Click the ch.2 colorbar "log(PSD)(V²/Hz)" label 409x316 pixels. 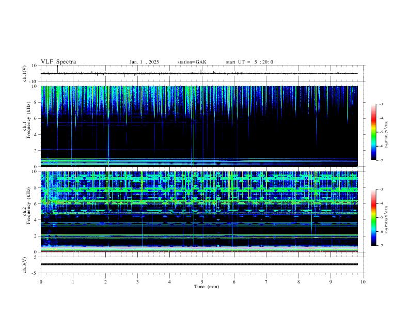pos(387,219)
